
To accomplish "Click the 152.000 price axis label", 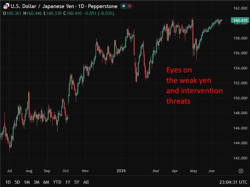I will pos(240,83).
